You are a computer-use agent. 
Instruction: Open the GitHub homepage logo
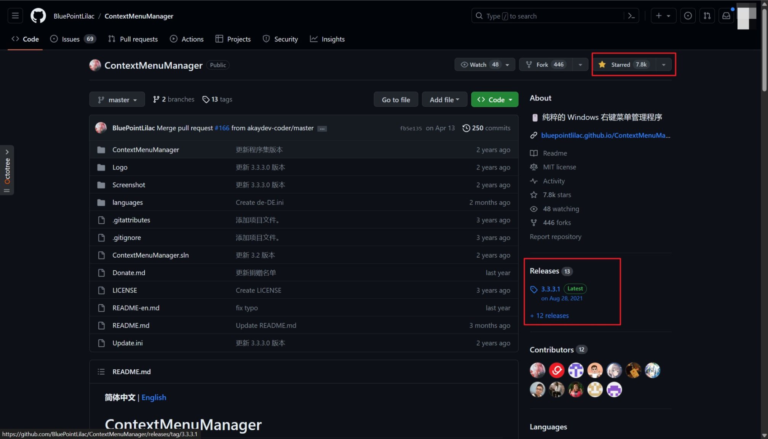click(x=38, y=16)
